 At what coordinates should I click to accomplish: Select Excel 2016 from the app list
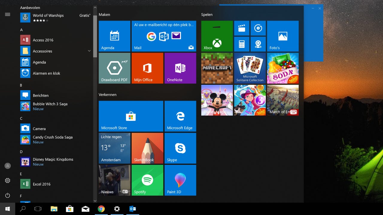[x=42, y=184]
